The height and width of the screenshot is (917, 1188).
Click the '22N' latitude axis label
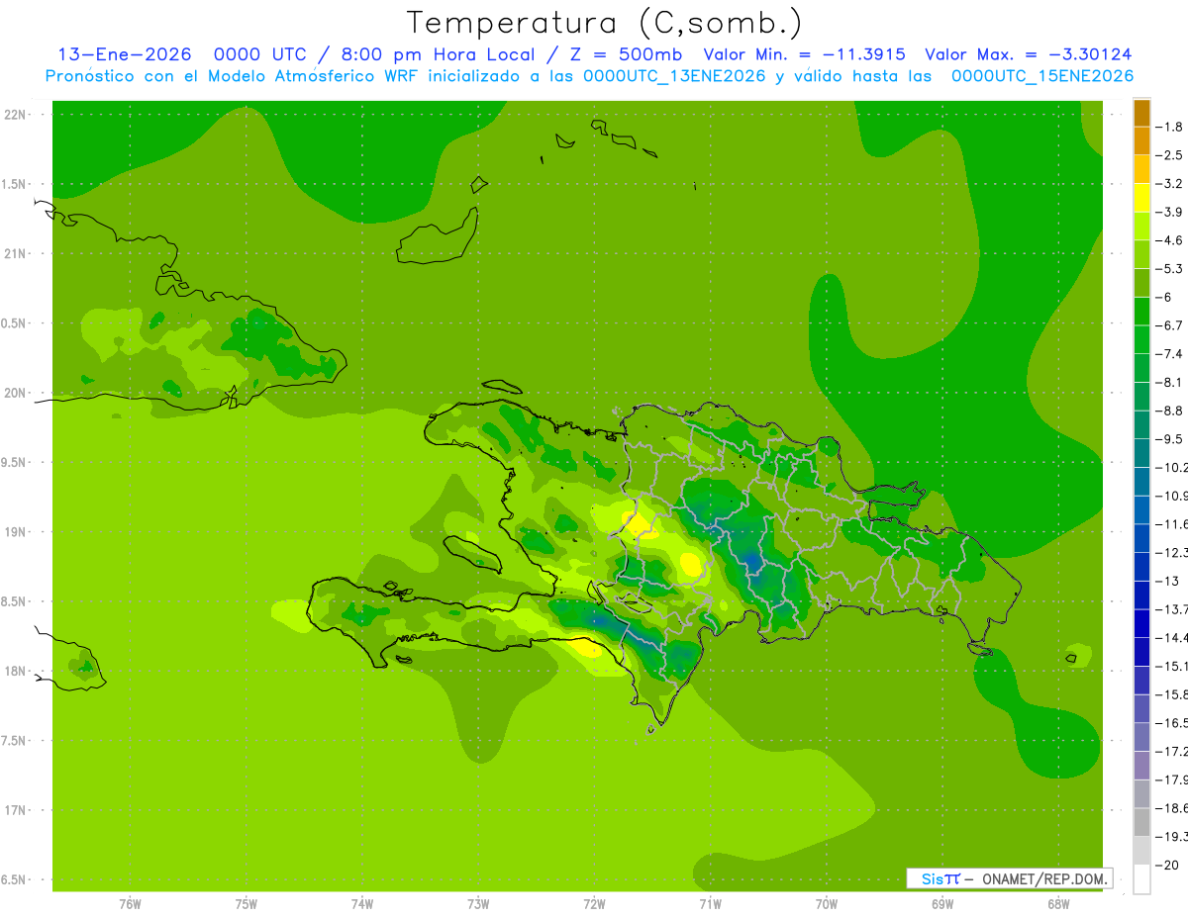14,115
